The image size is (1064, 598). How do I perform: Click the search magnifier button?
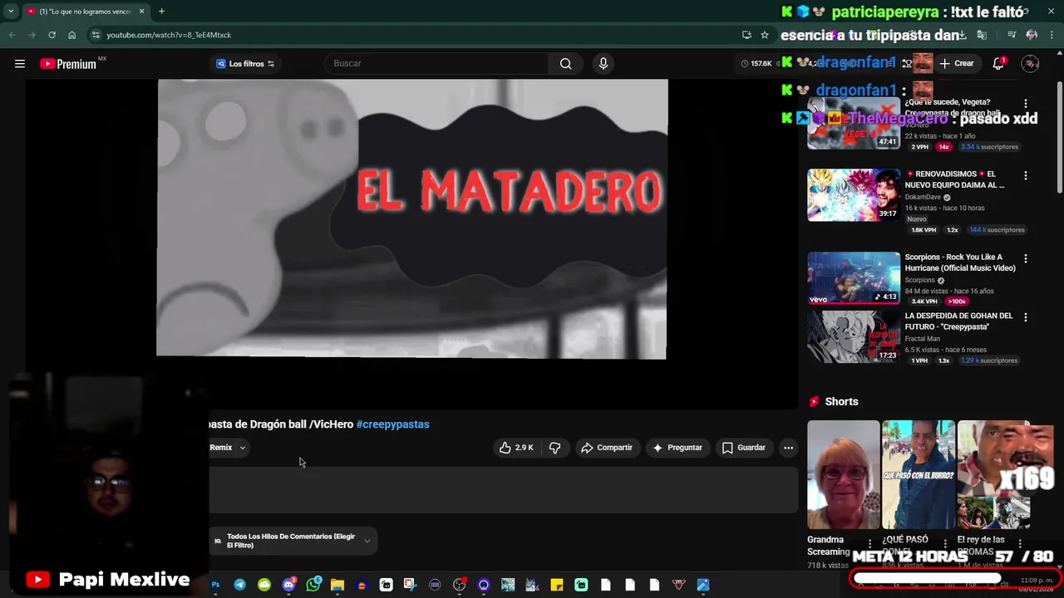coord(565,64)
